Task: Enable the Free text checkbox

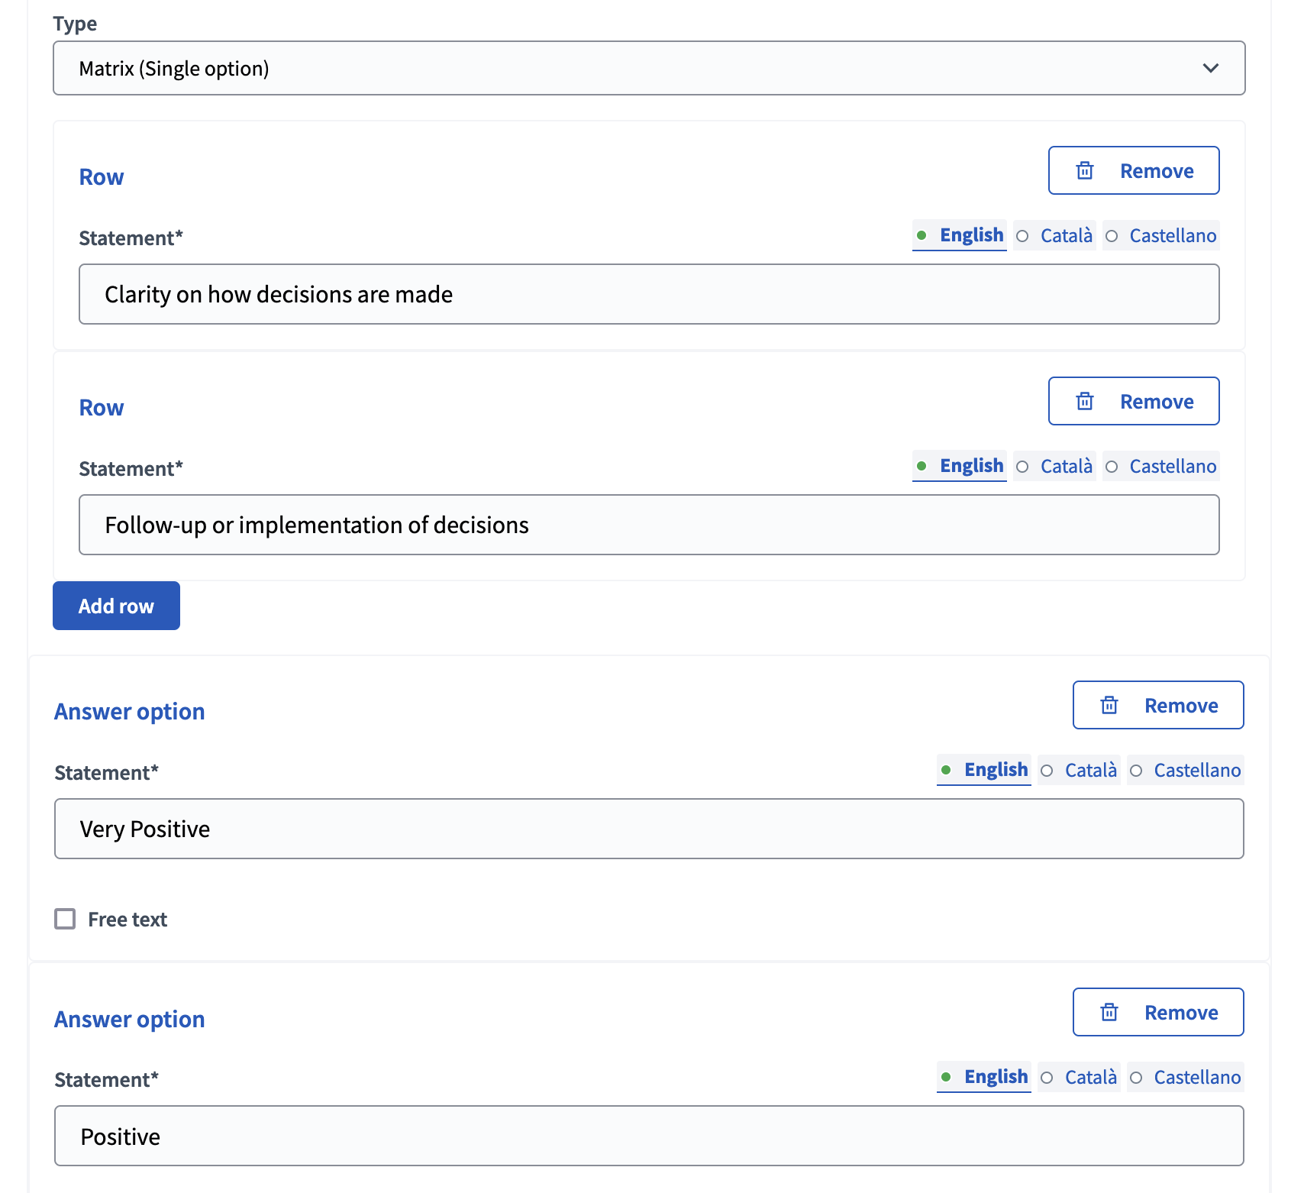Action: 65,919
